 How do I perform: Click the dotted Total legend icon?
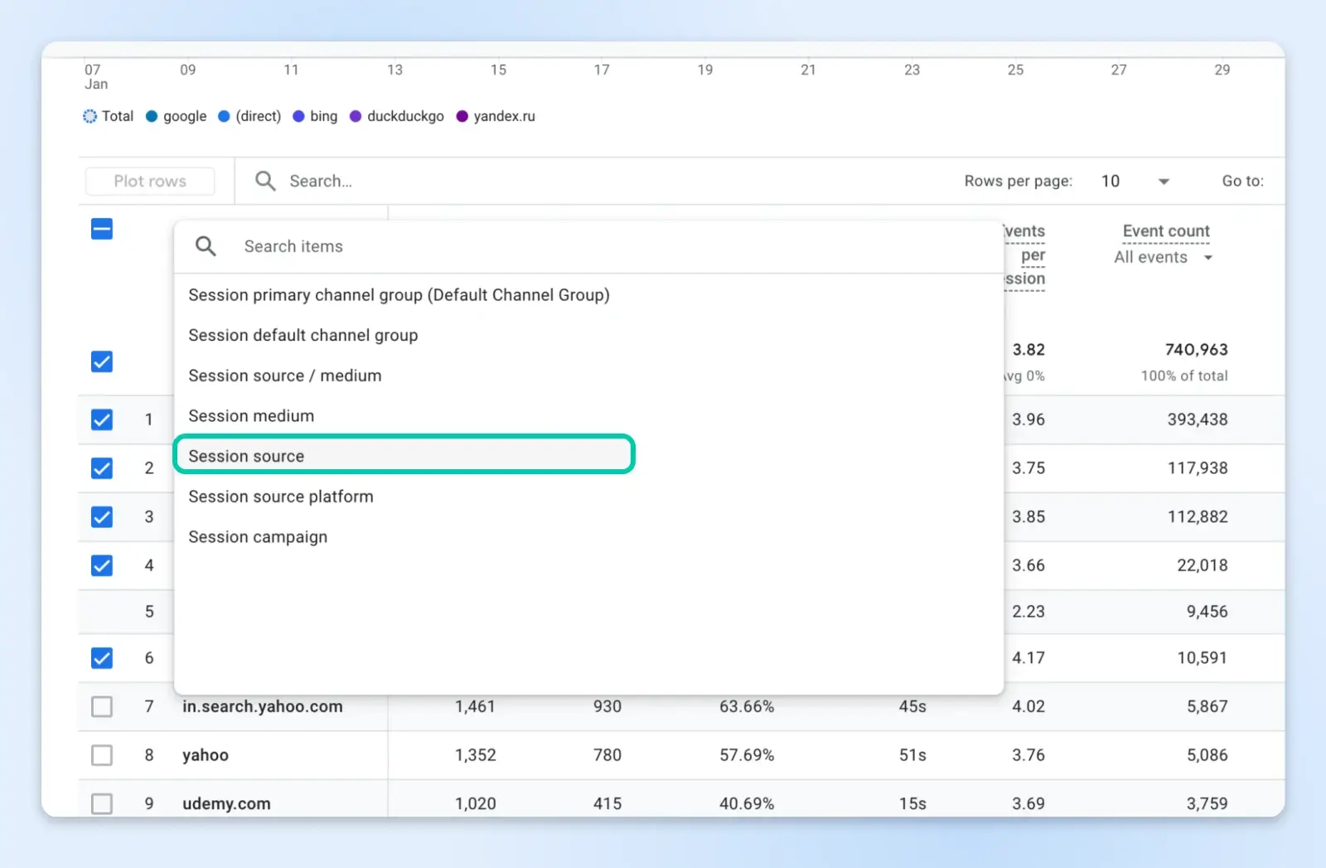tap(90, 116)
